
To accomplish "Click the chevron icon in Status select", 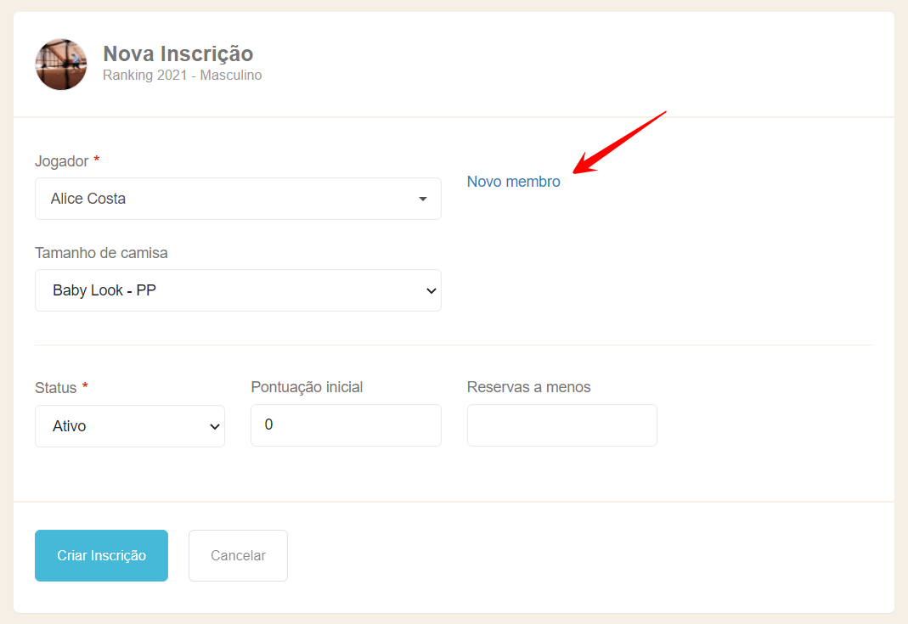I will tap(214, 426).
